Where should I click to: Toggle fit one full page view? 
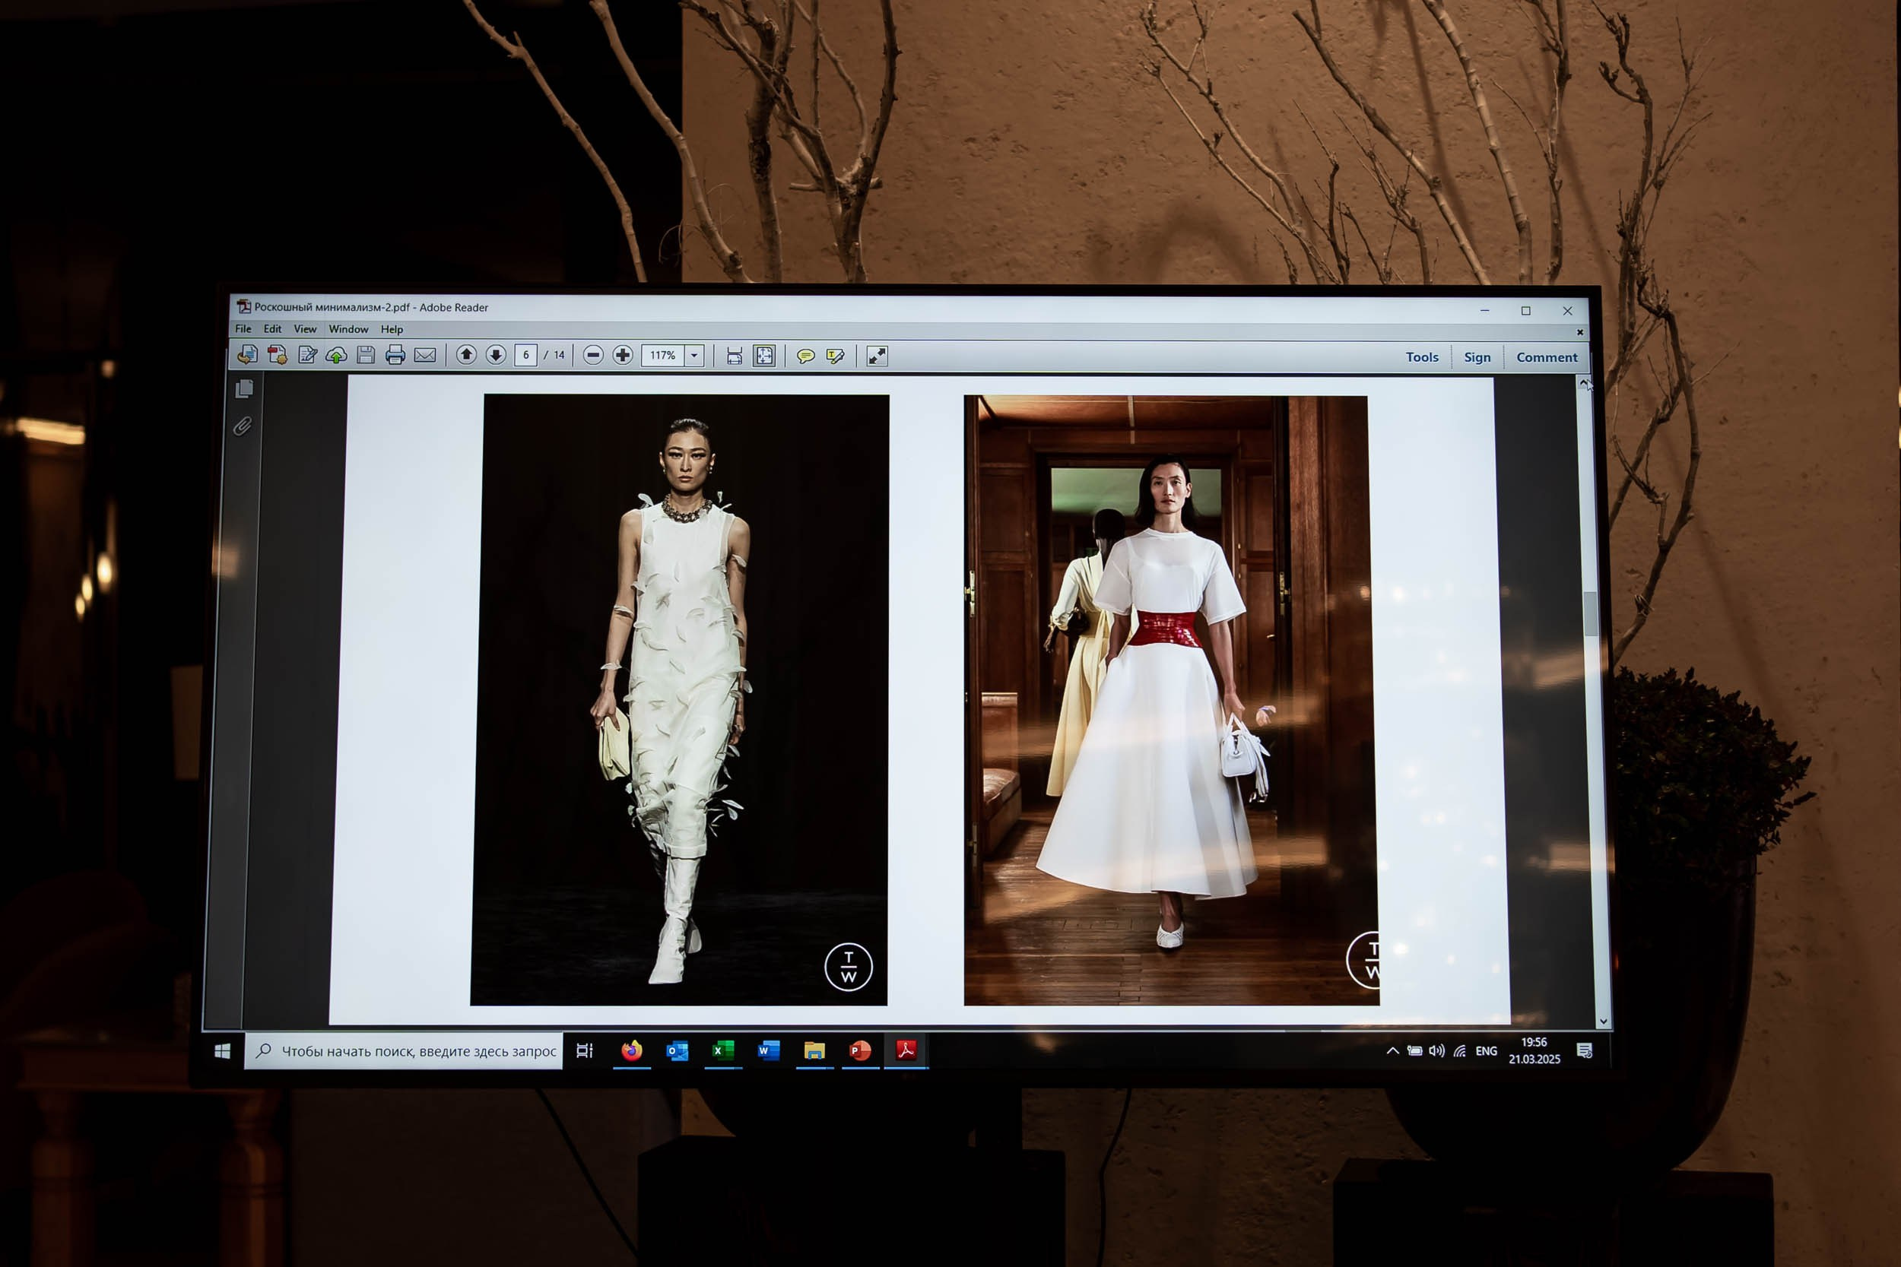(763, 356)
